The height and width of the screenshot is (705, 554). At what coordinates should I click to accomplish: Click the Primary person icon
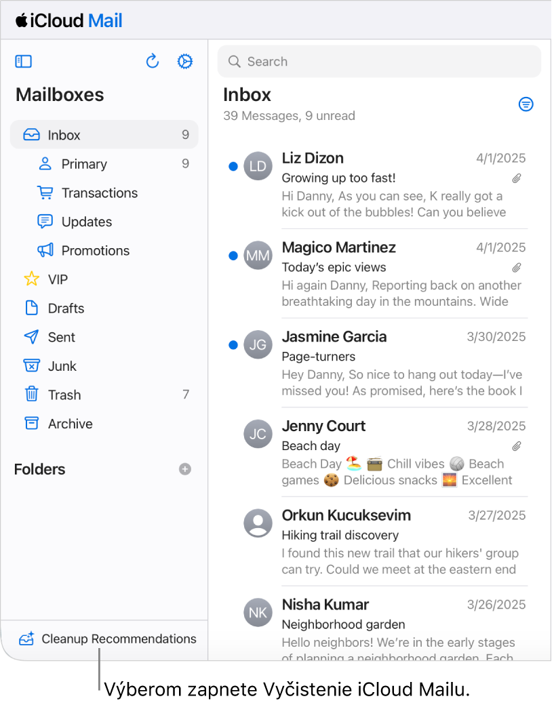pyautogui.click(x=45, y=164)
